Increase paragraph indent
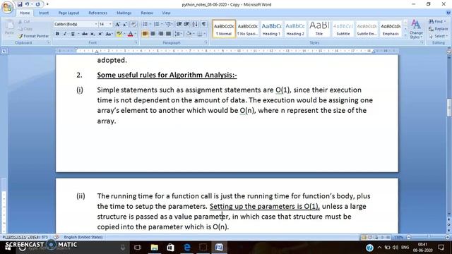This screenshot has height=254, width=452. 186,24
